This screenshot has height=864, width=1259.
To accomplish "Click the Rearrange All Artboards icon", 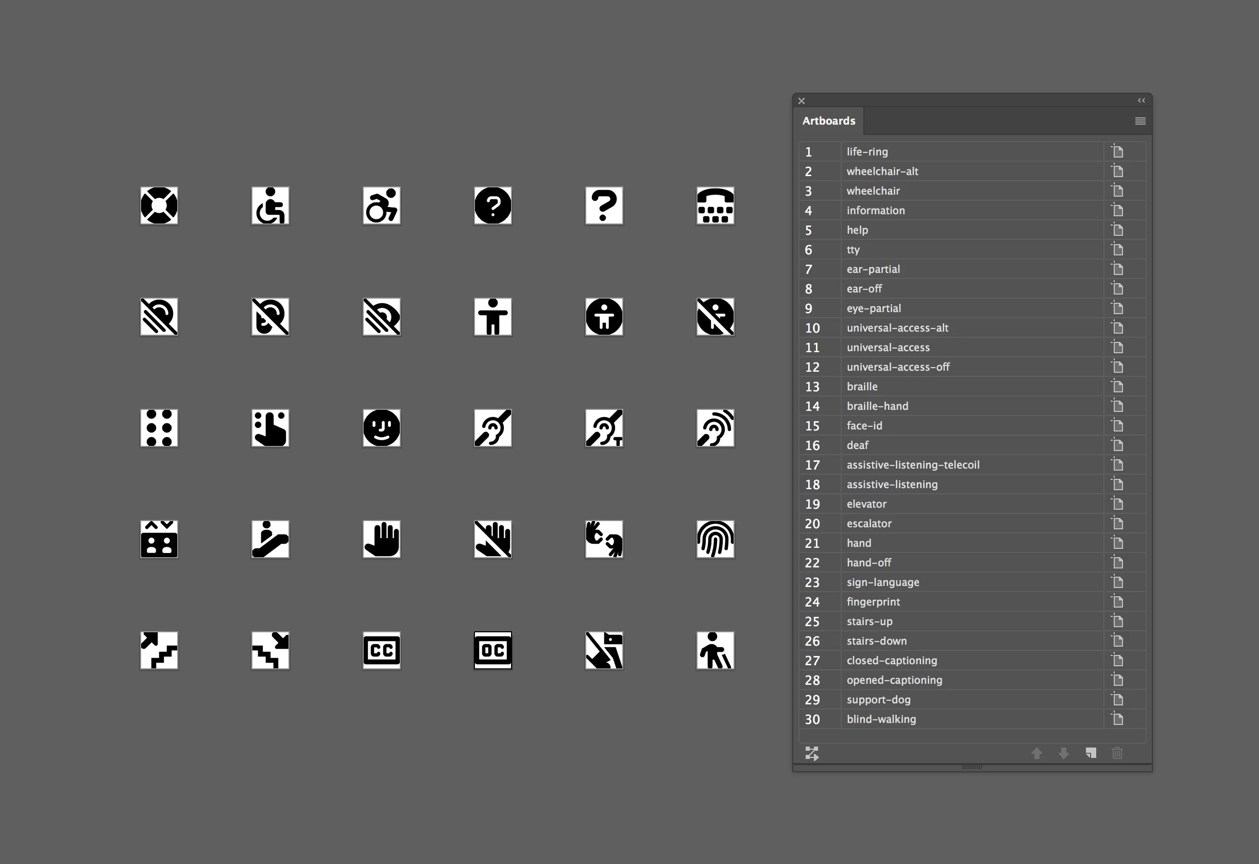I will click(x=811, y=753).
